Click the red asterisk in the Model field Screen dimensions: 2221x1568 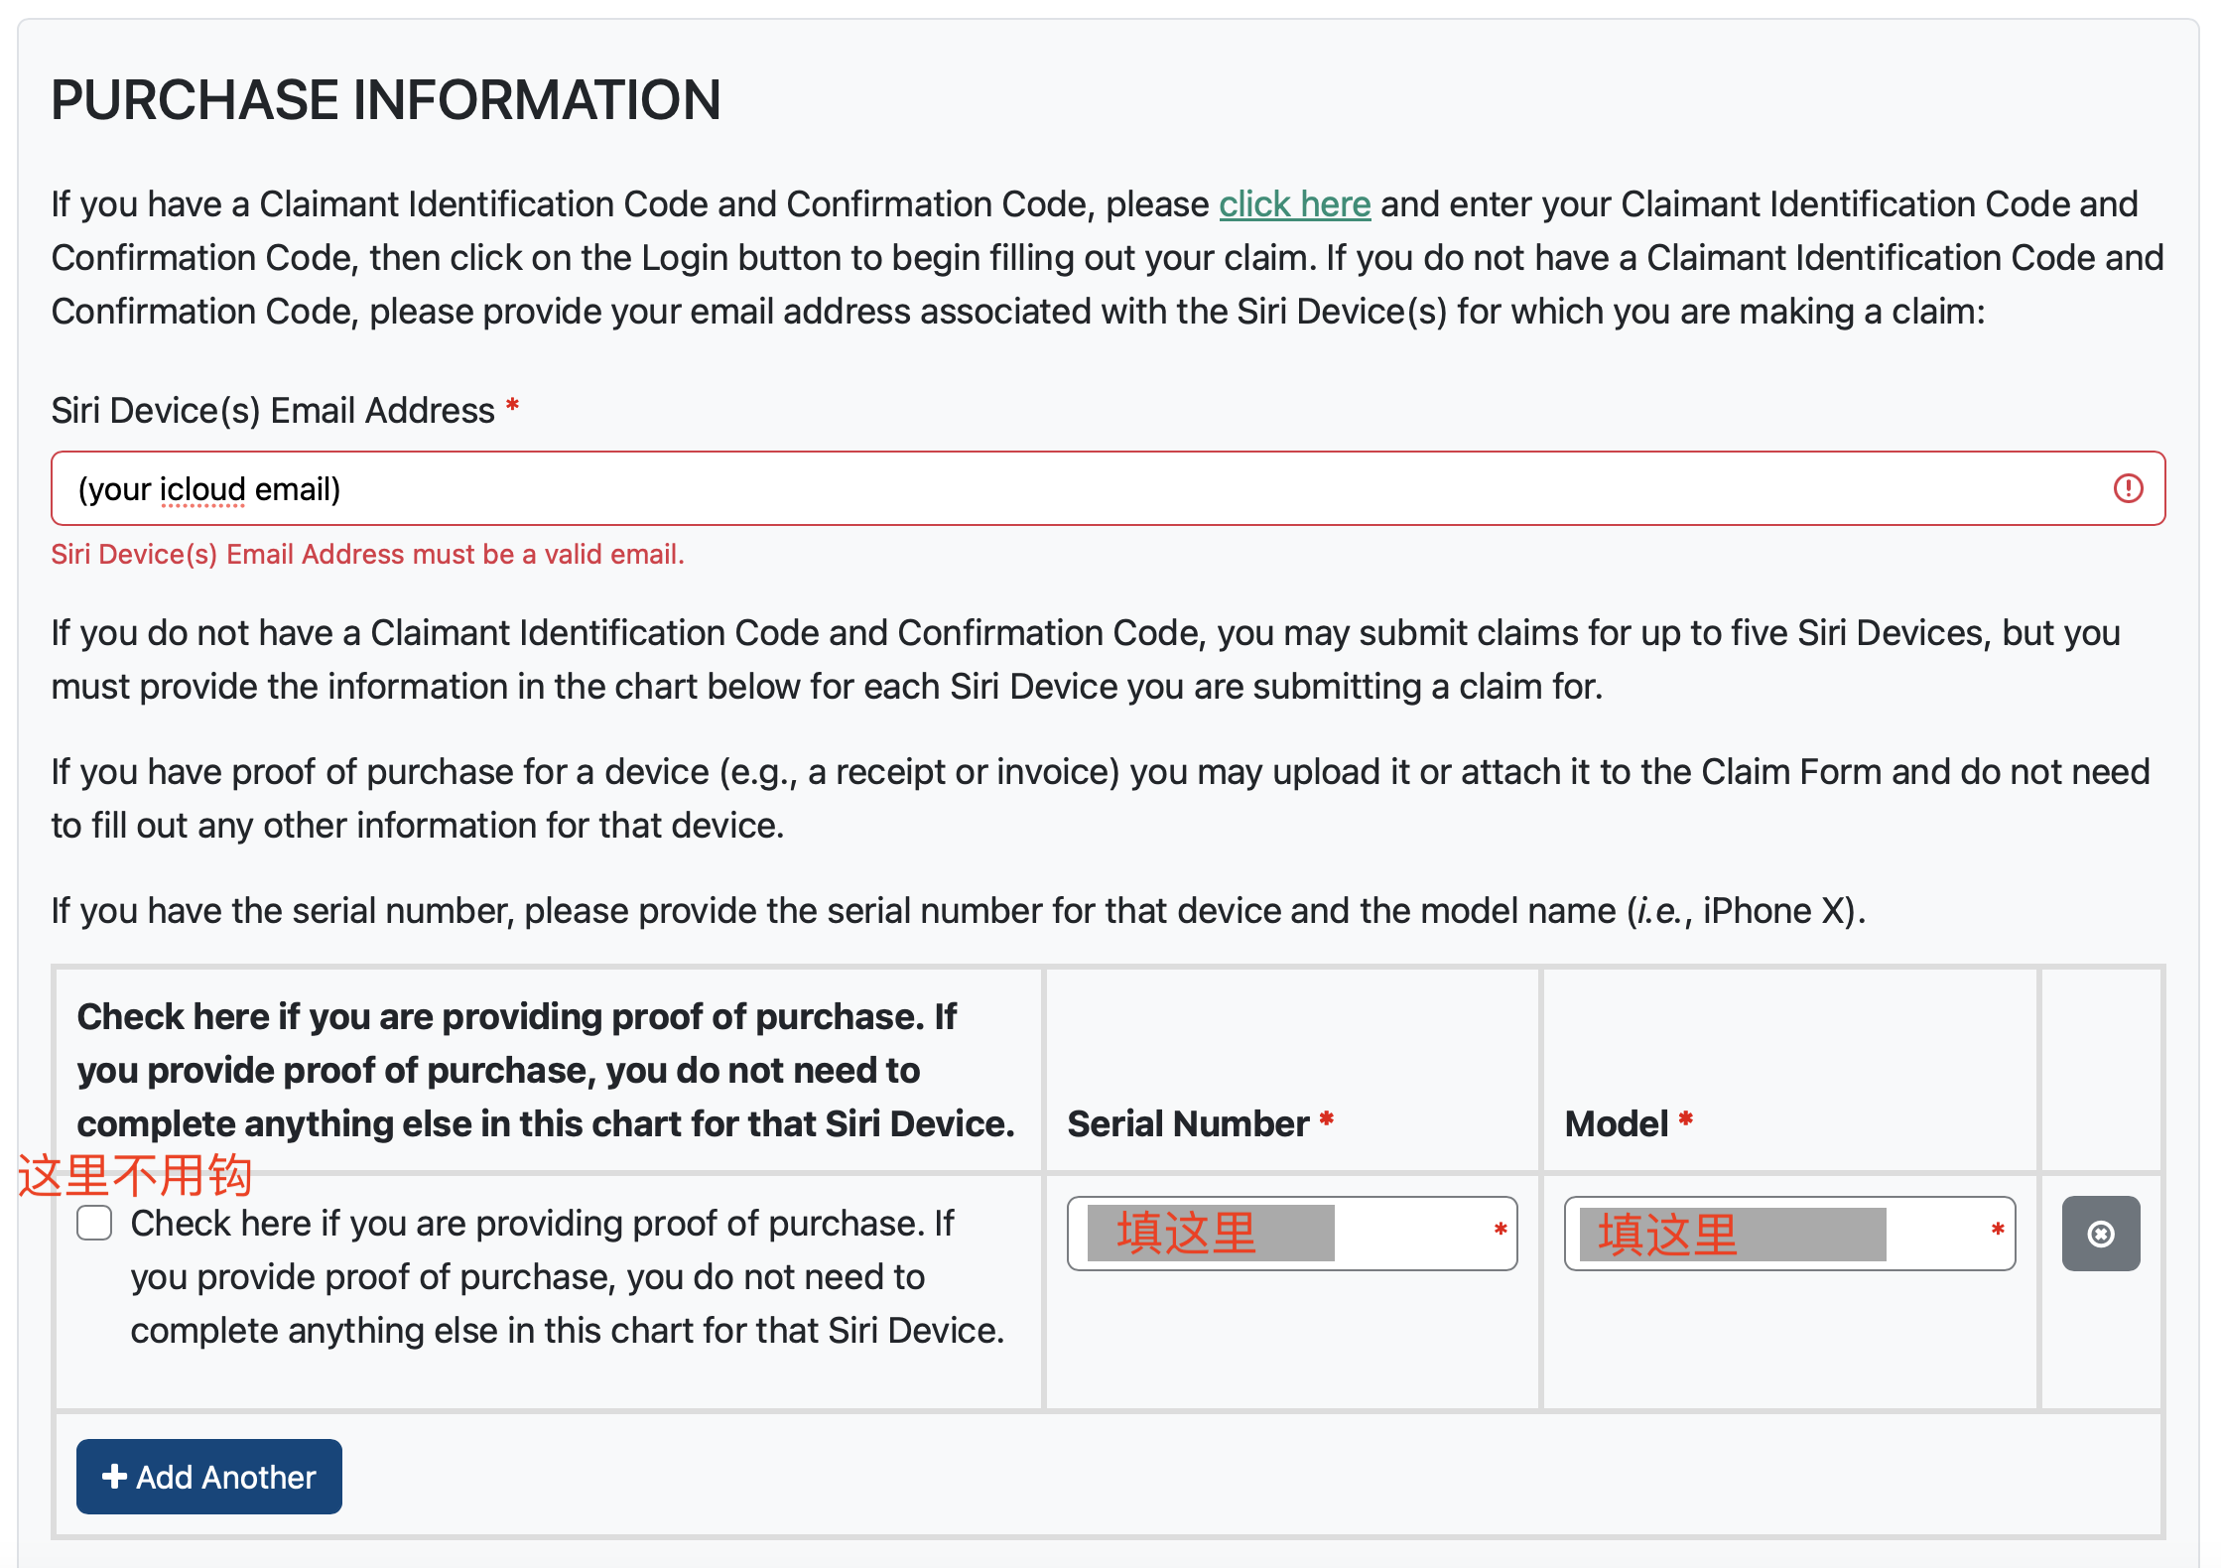1998,1231
